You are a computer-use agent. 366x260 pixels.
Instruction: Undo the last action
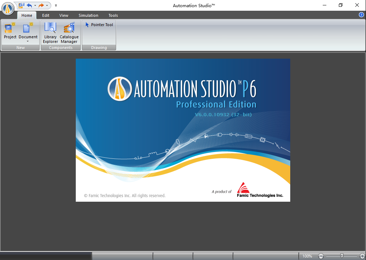tap(29, 5)
